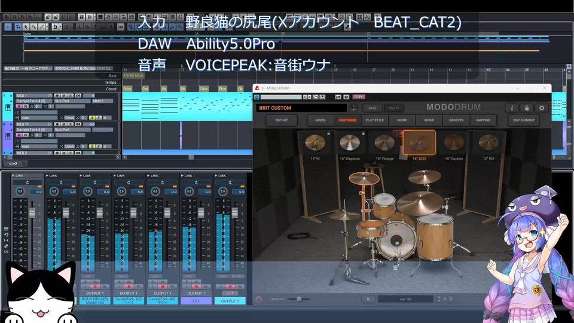Toggle Mute on MIDI 1 track

pyautogui.click(x=63, y=95)
